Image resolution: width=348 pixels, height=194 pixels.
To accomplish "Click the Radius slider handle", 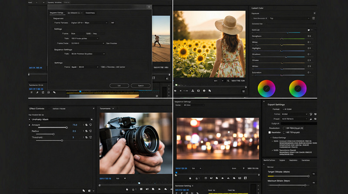I will (54, 134).
